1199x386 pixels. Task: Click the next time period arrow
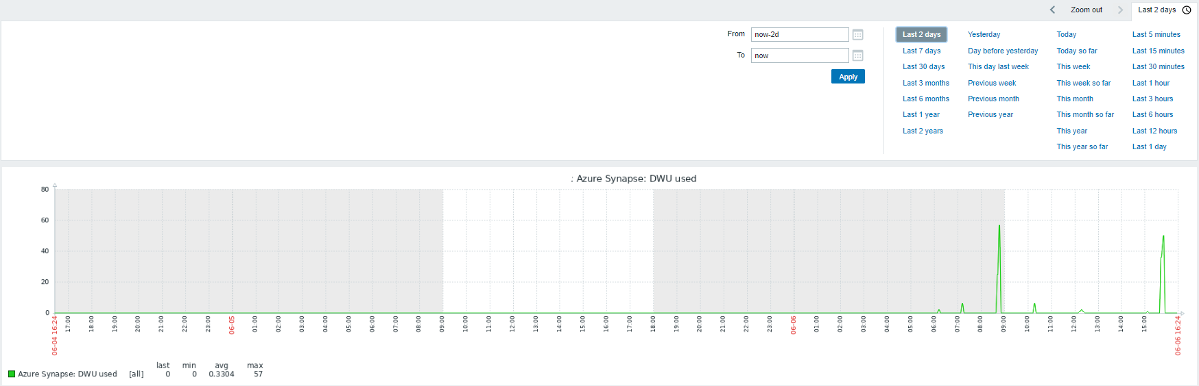tap(1120, 10)
